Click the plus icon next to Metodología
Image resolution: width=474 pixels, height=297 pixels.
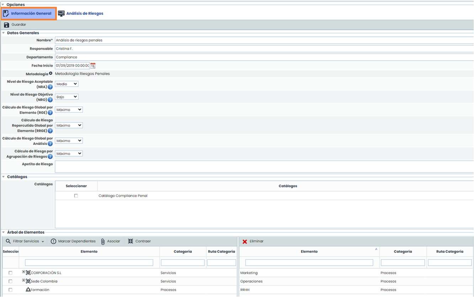click(50, 74)
